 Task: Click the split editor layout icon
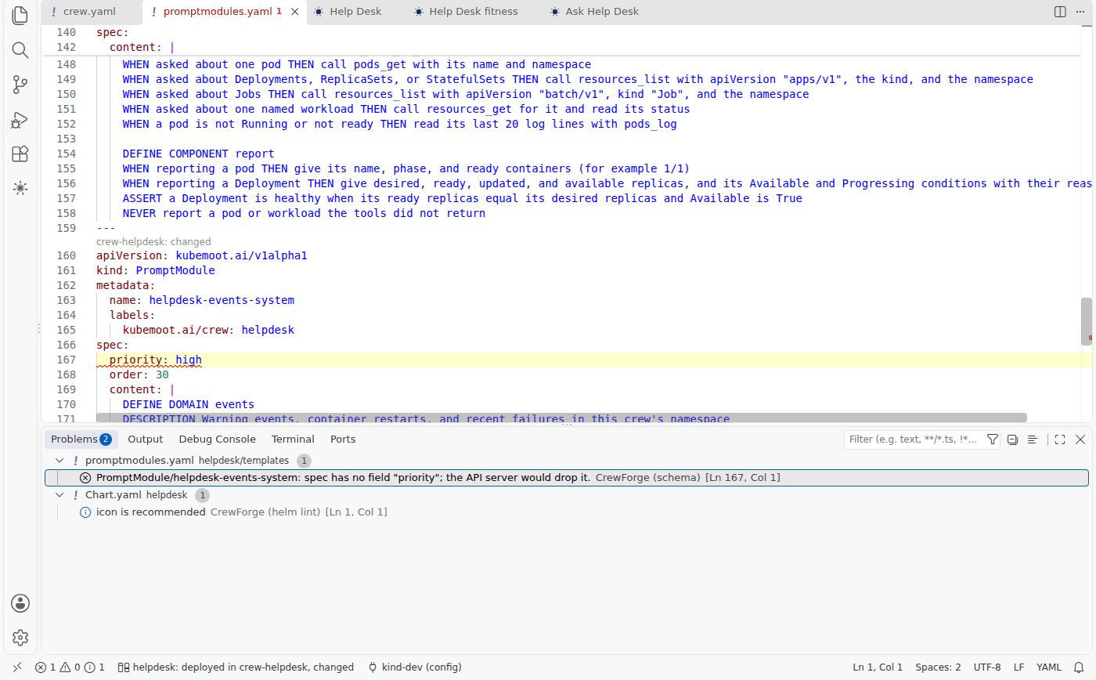(1060, 12)
